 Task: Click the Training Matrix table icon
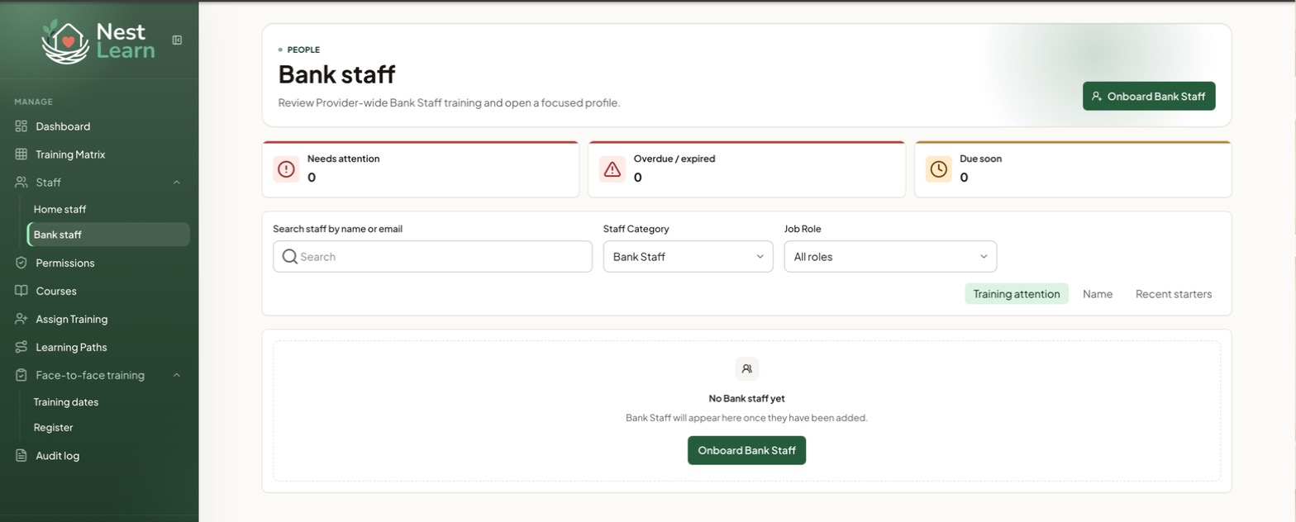21,154
